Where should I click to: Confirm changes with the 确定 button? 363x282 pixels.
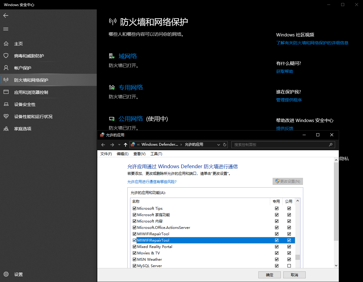pyautogui.click(x=269, y=275)
